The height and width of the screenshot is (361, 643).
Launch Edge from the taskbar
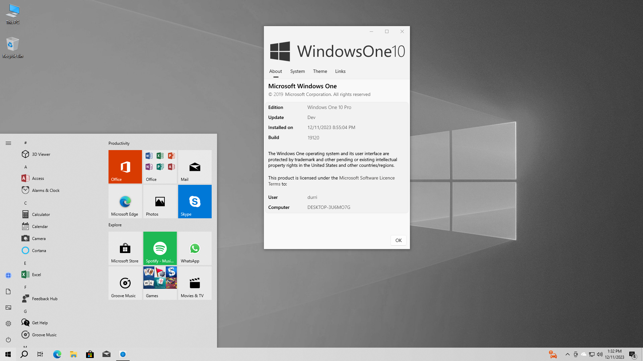click(x=57, y=354)
